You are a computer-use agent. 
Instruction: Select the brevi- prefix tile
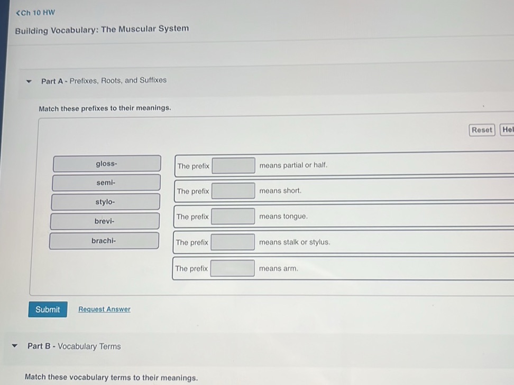tap(105, 221)
